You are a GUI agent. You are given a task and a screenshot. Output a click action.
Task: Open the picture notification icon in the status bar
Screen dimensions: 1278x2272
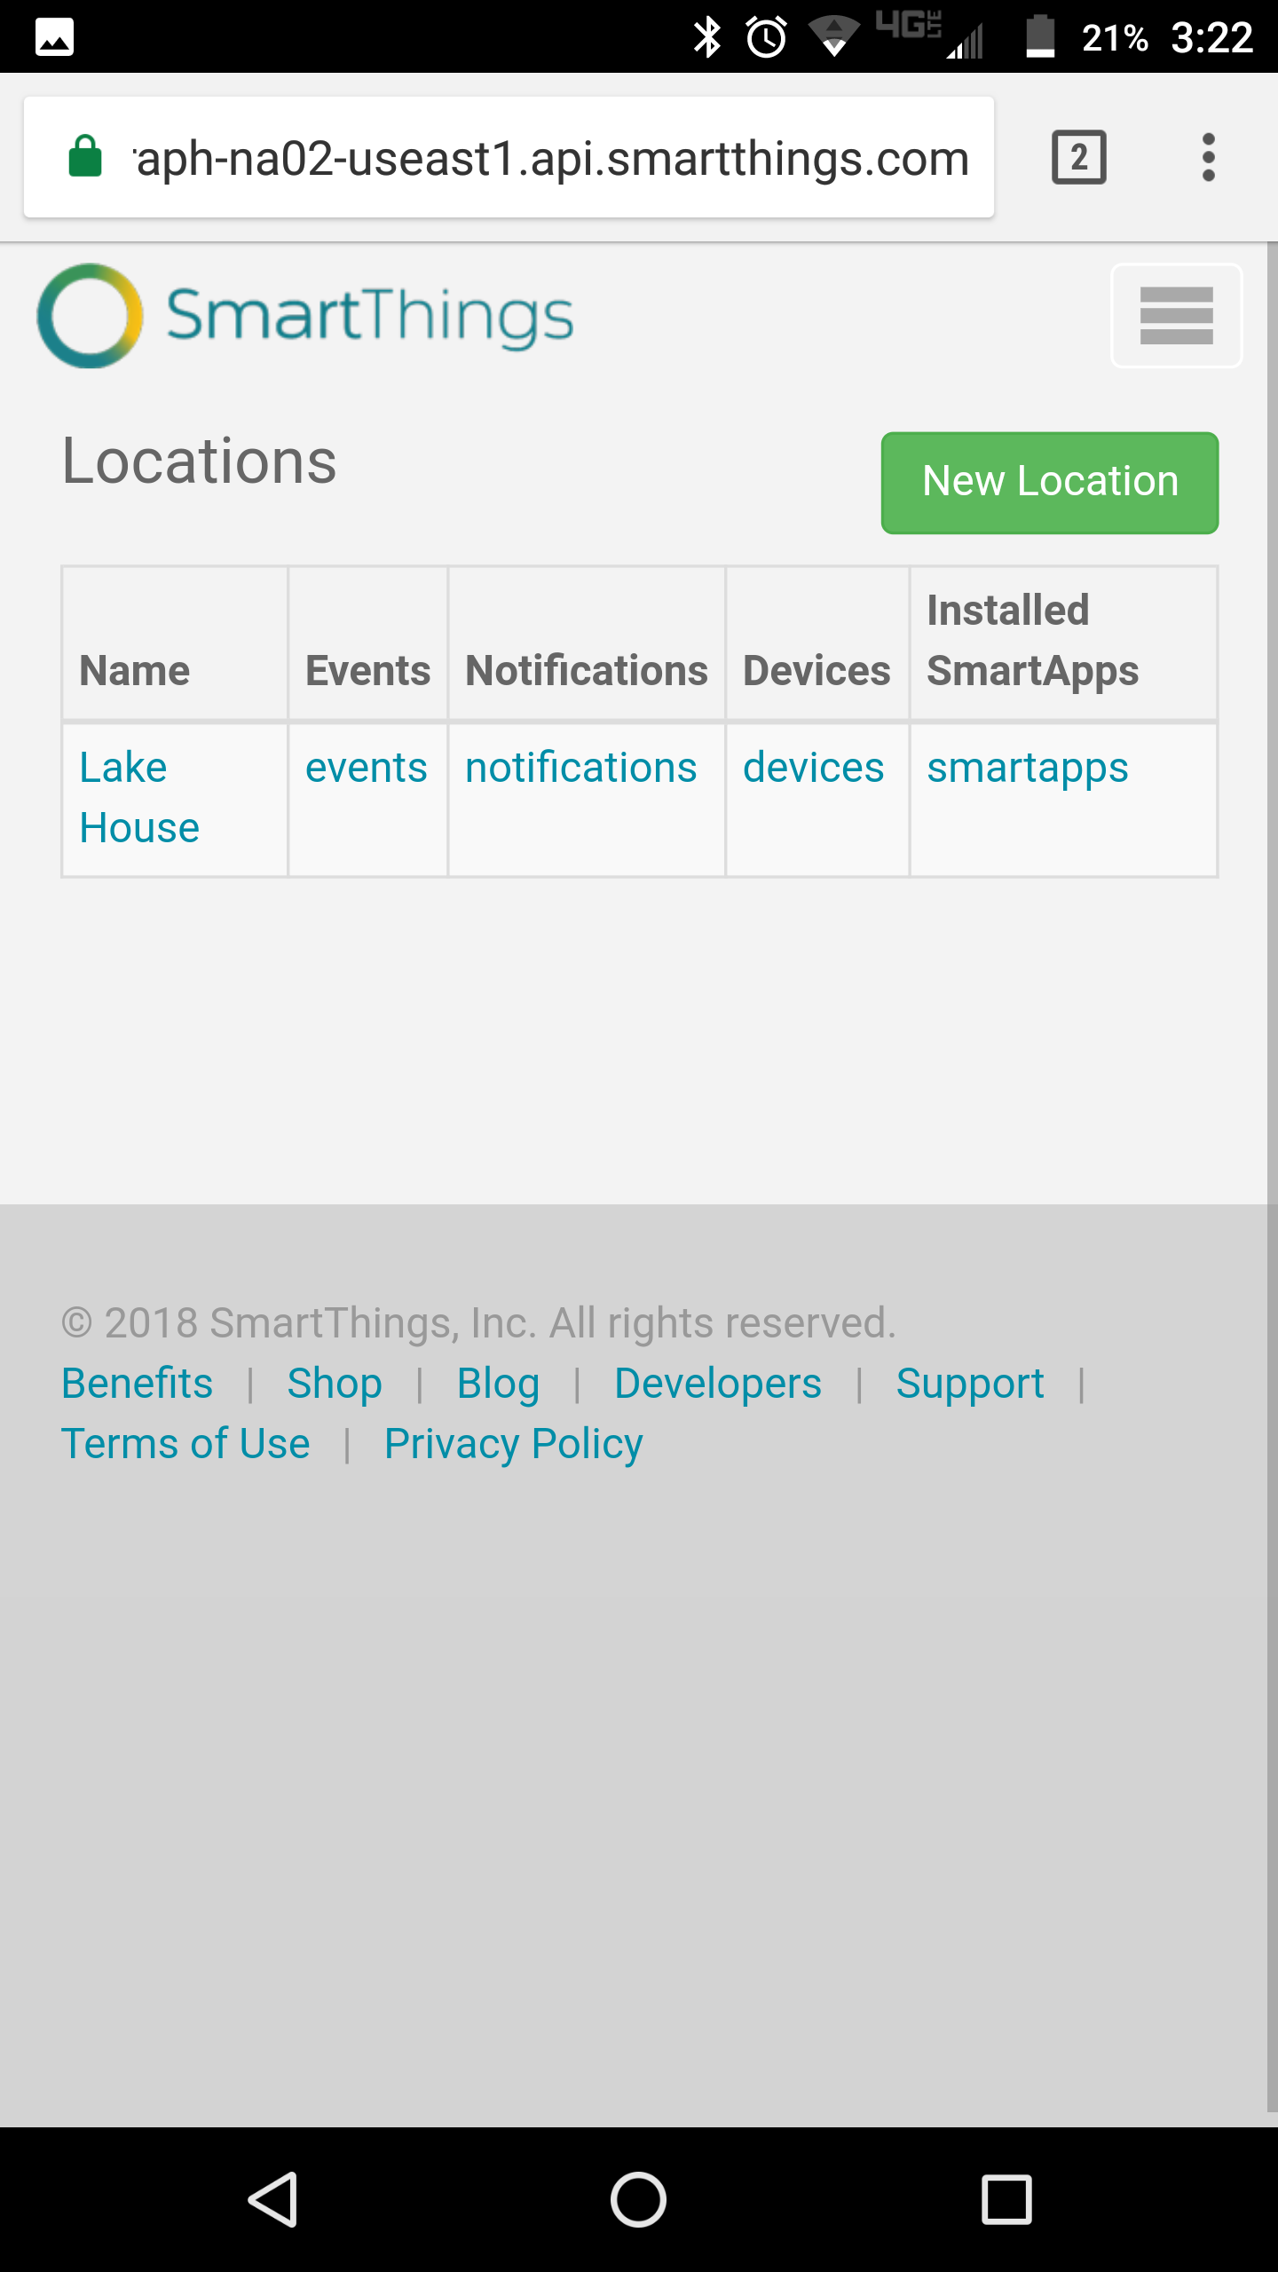pos(54,37)
